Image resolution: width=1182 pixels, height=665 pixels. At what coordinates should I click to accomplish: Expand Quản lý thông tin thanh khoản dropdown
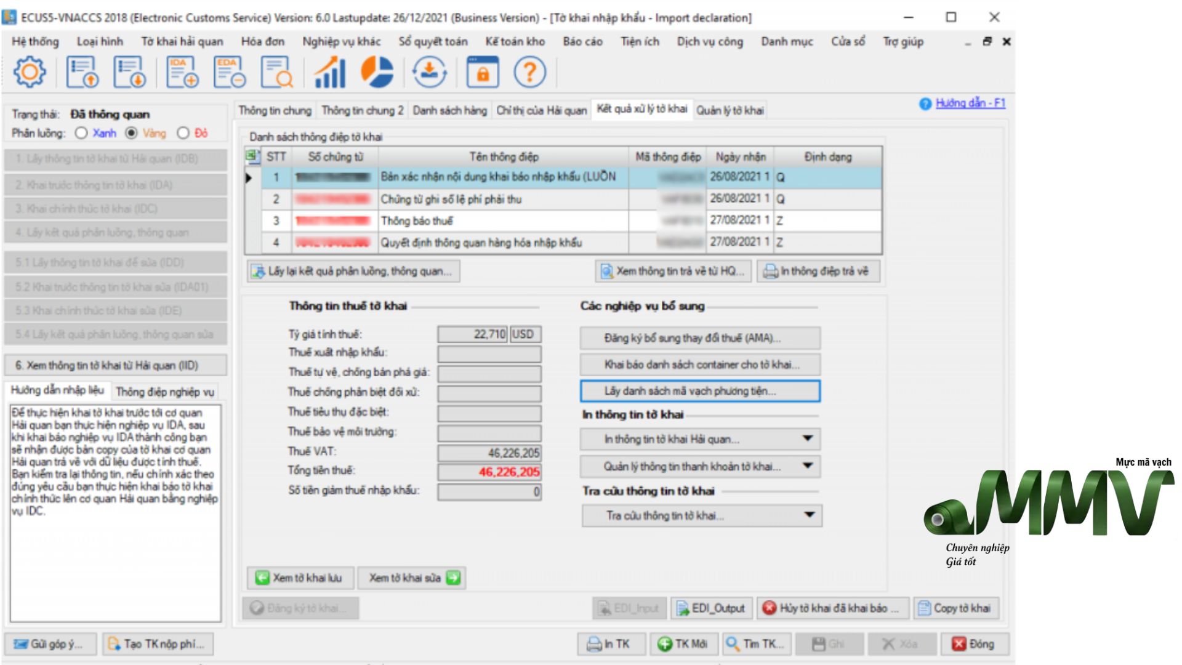click(808, 466)
